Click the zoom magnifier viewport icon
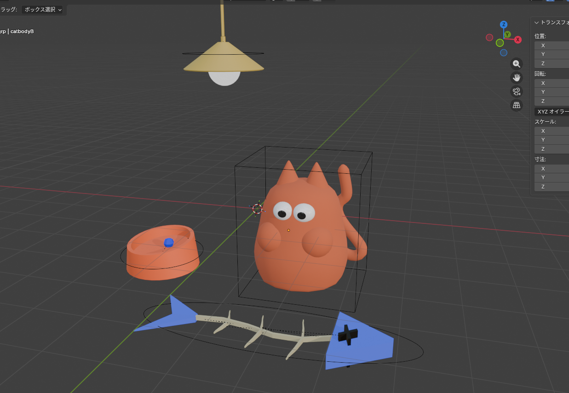The width and height of the screenshot is (569, 393). (517, 64)
